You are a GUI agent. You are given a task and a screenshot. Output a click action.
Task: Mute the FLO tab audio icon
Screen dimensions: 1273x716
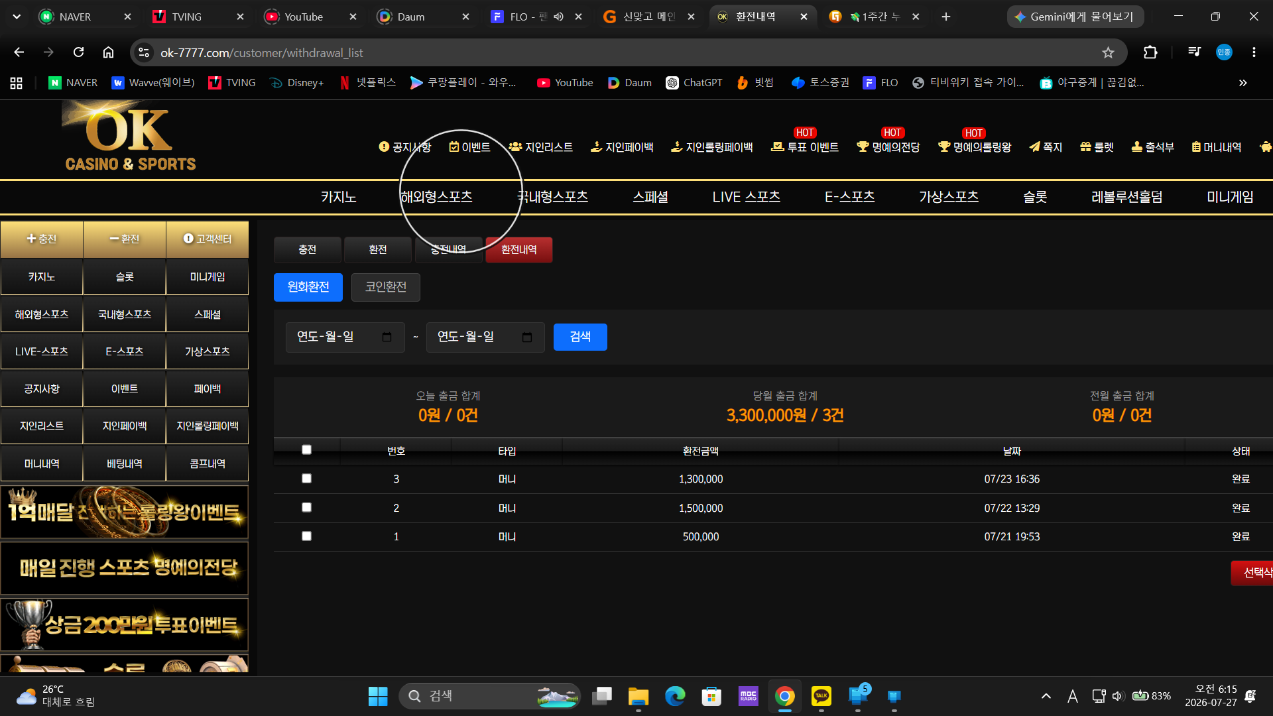(x=559, y=17)
